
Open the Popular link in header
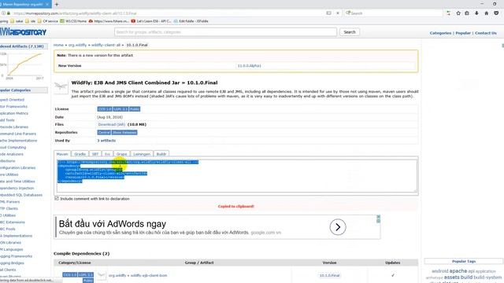(x=463, y=33)
